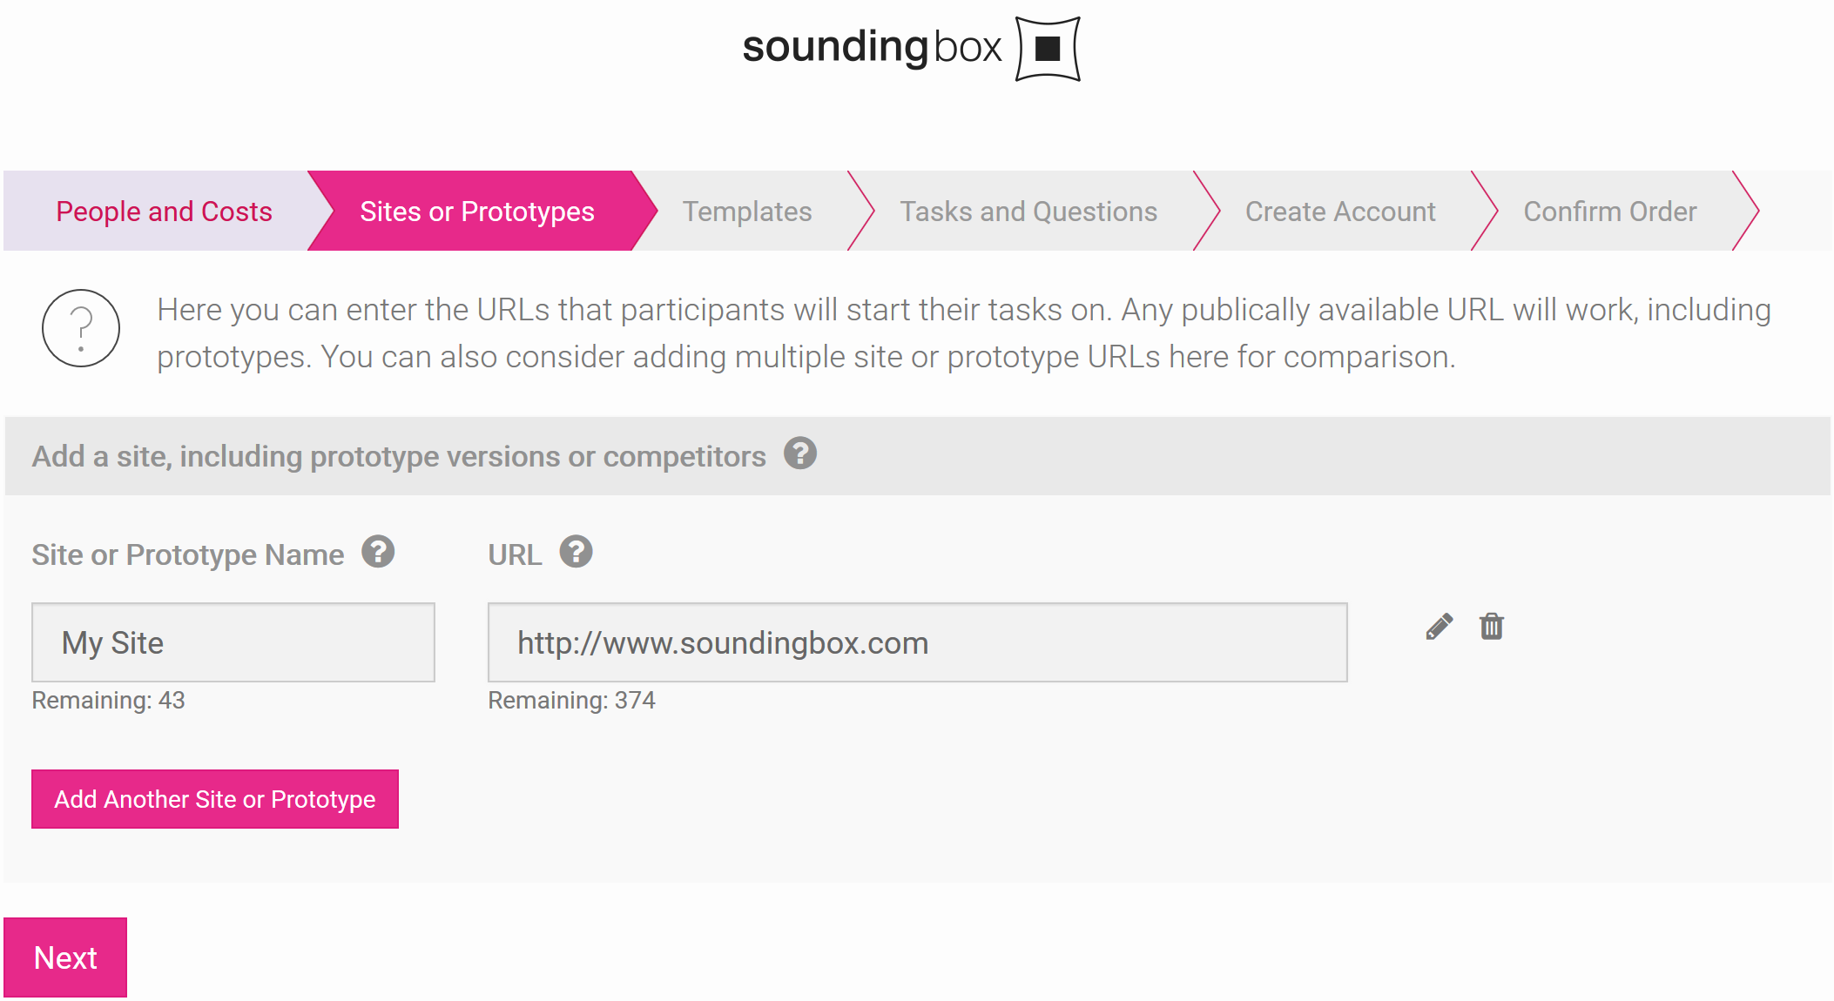Click the soundingbox wordmark text

(872, 46)
